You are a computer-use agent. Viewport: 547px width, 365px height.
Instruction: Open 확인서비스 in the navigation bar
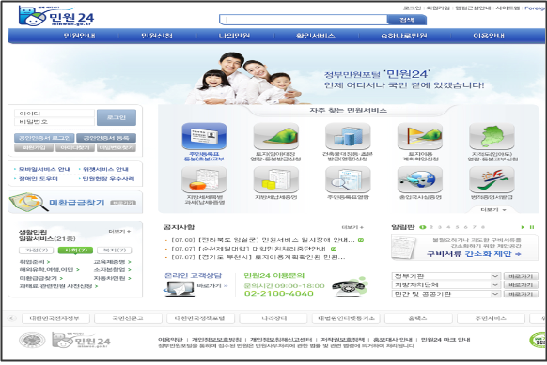(316, 36)
